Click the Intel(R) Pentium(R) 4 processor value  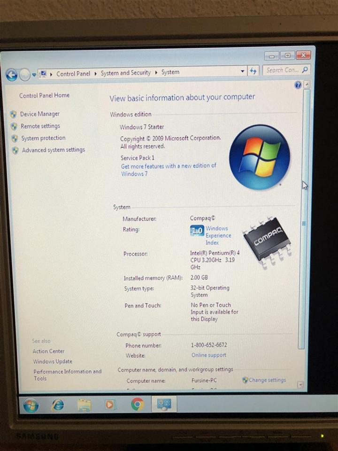click(215, 260)
